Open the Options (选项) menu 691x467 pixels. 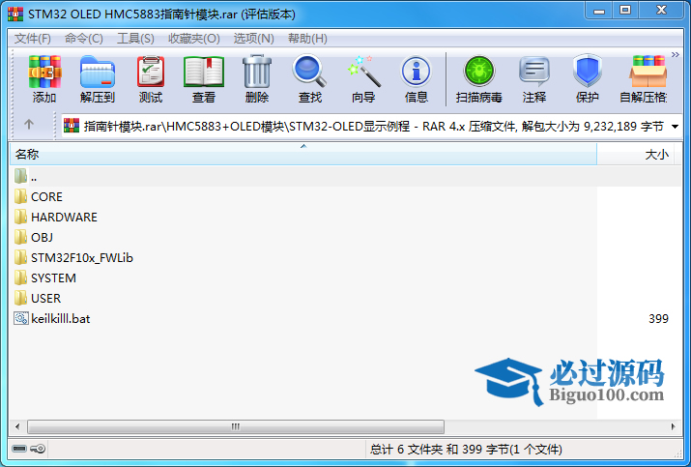tap(254, 39)
